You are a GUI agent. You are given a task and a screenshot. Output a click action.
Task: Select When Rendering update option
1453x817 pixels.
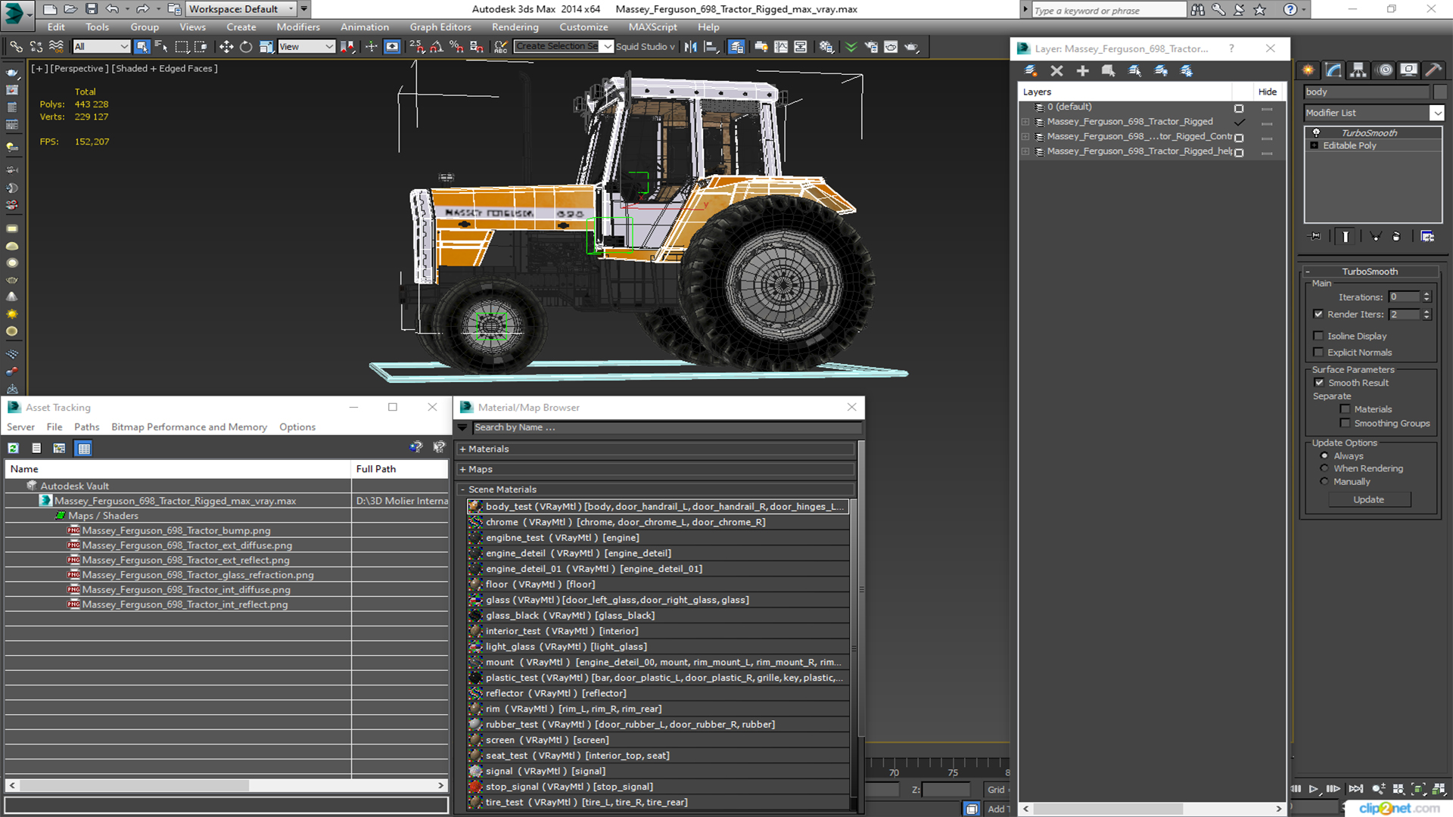(x=1324, y=469)
